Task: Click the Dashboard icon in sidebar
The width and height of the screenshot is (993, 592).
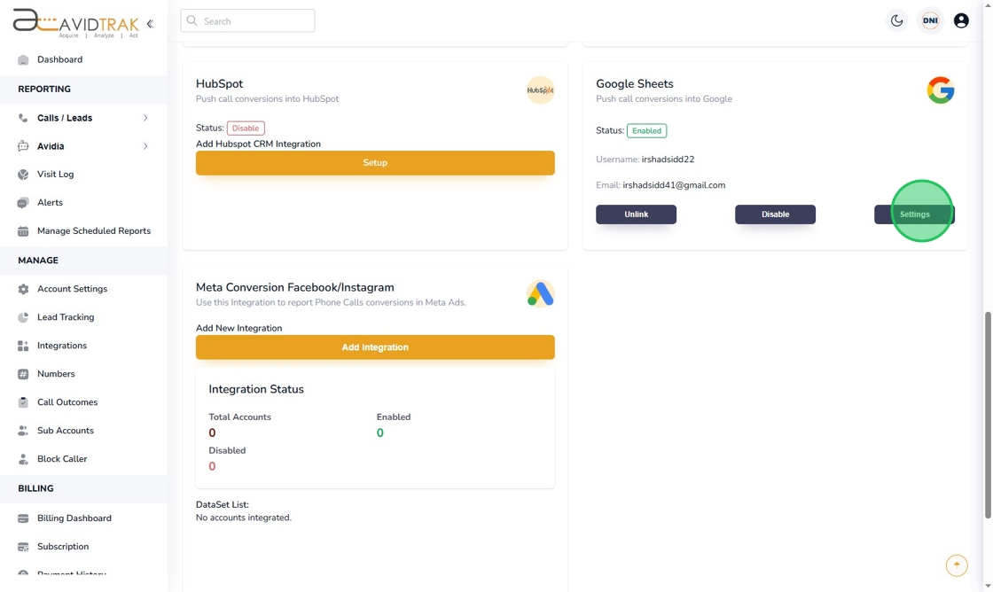Action: [23, 60]
